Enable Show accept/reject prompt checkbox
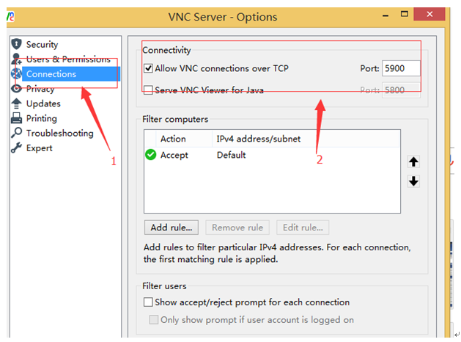 tap(149, 302)
